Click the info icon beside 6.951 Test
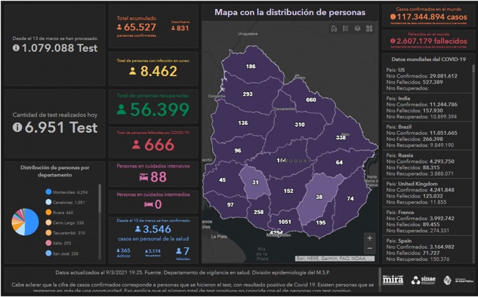The height and width of the screenshot is (297, 478). [18, 128]
